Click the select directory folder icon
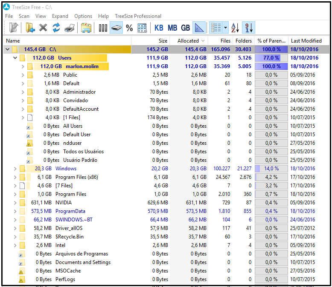The width and height of the screenshot is (332, 287). 30,28
